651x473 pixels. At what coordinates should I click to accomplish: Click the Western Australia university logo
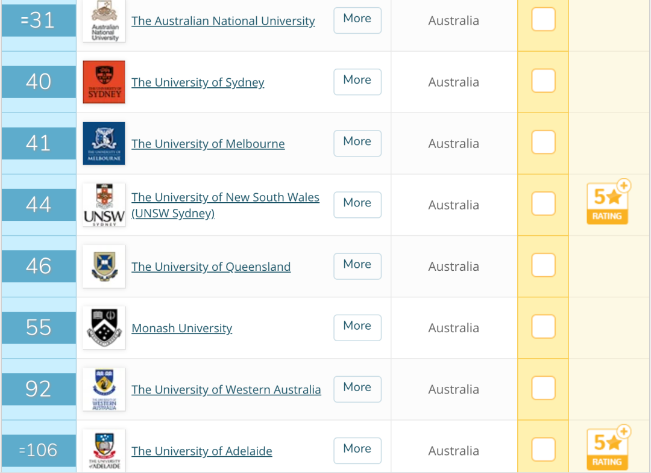(104, 389)
